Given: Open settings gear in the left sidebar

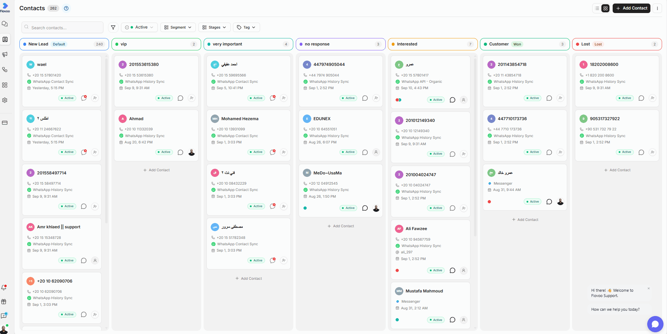Looking at the screenshot, I should click(x=5, y=100).
